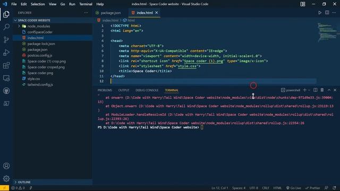Open the Go menu
The height and width of the screenshot is (191, 340).
tap(63, 4)
